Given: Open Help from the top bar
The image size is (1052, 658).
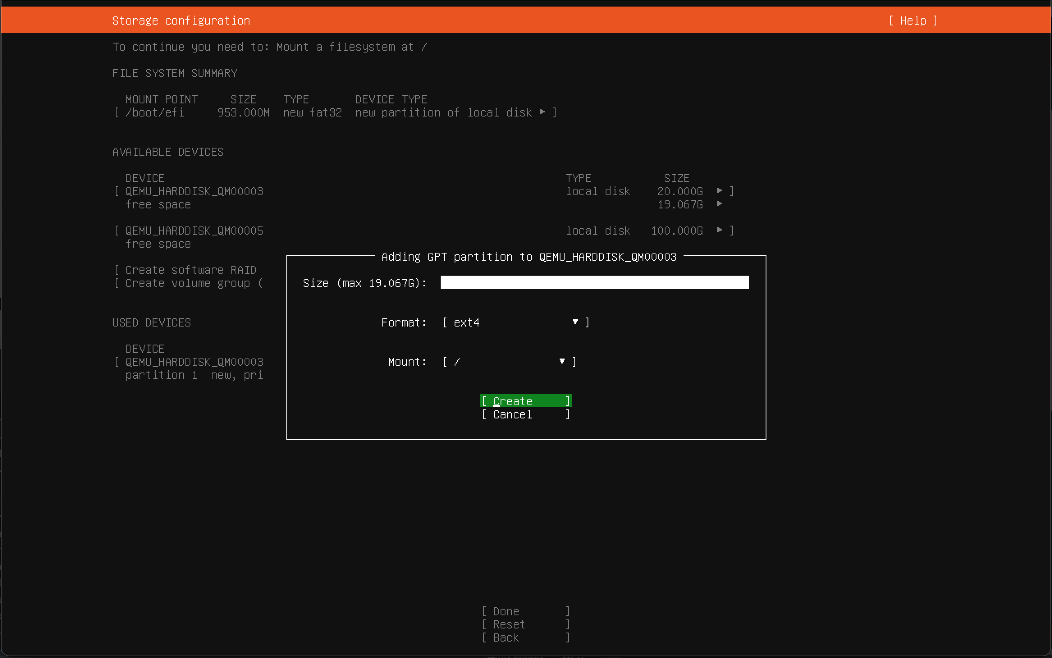Looking at the screenshot, I should click(x=912, y=21).
